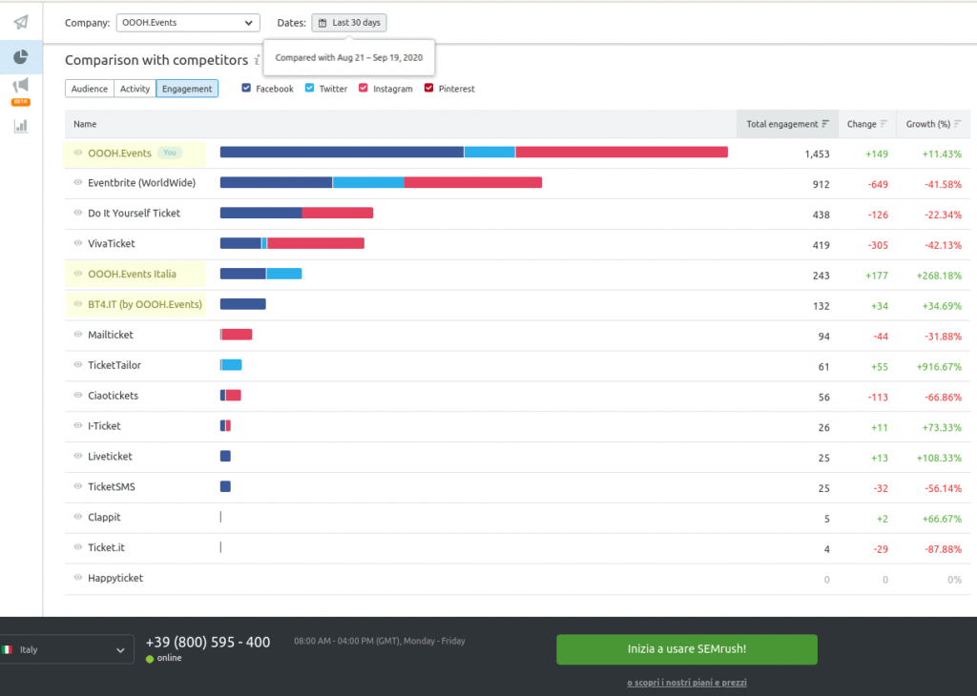Open the Last 30 days date picker
The image size is (977, 696).
point(349,23)
